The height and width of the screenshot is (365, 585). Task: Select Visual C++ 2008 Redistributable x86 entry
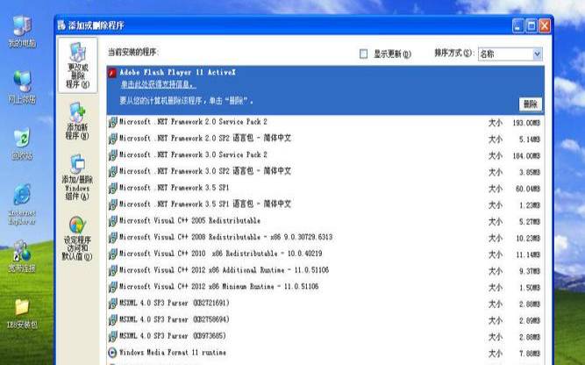coord(325,238)
